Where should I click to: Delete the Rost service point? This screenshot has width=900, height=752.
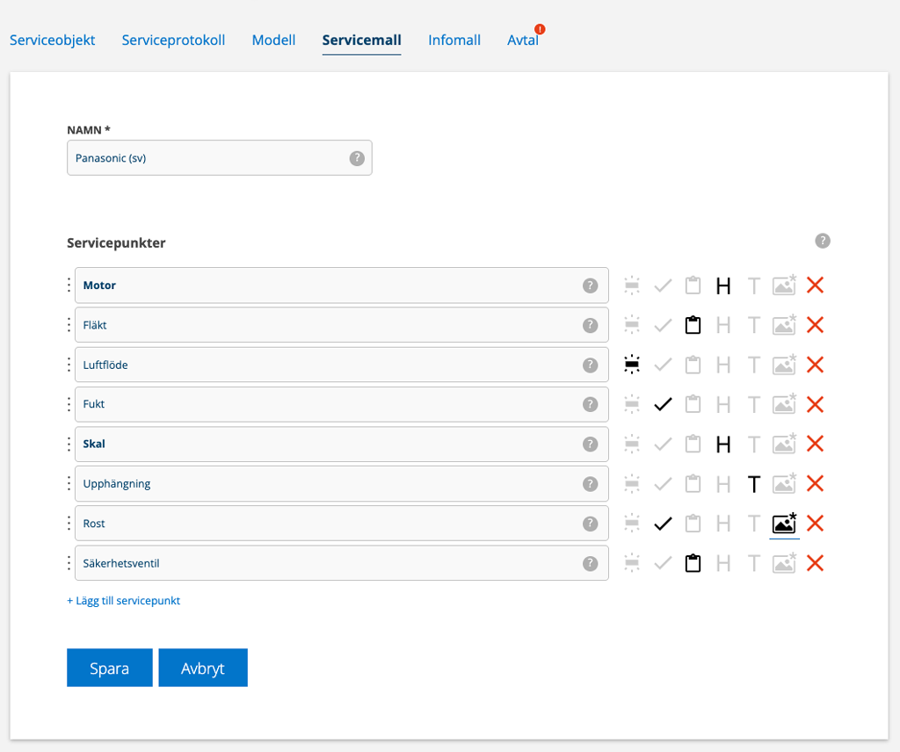tap(815, 523)
